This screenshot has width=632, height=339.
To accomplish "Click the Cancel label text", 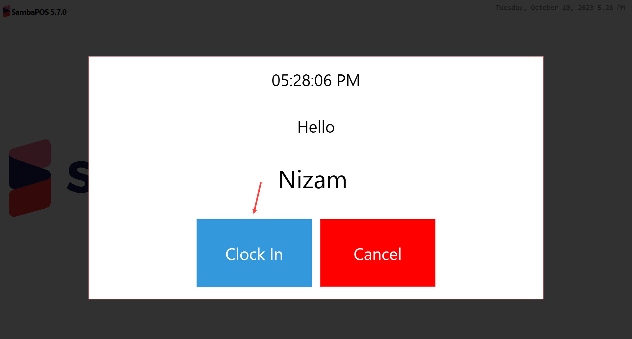I will pos(377,254).
